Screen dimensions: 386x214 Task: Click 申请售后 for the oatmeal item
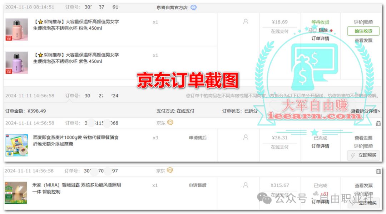pos(198,138)
